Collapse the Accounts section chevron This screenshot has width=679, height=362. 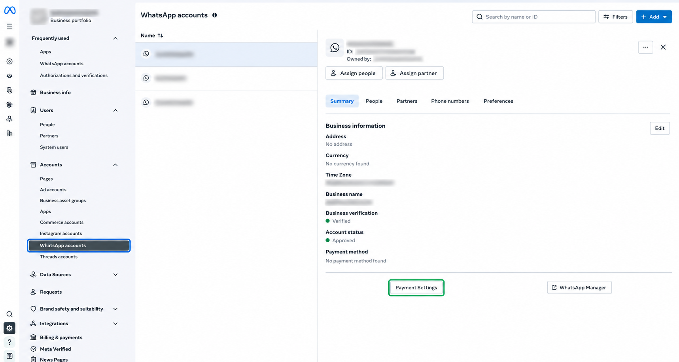[x=115, y=165]
